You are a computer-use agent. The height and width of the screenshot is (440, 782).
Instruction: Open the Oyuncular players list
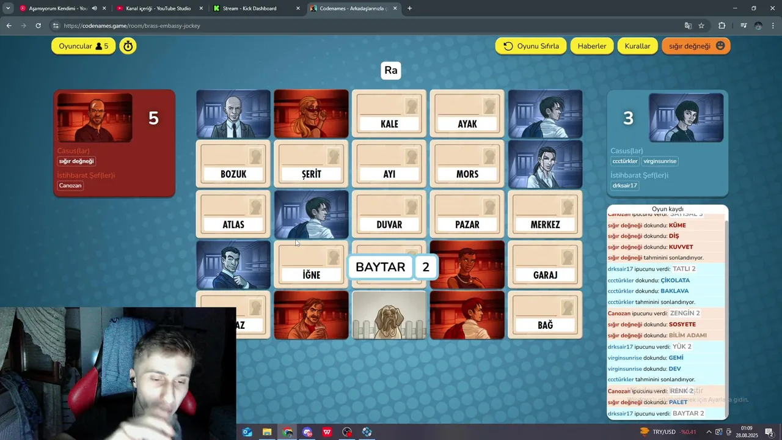point(83,46)
